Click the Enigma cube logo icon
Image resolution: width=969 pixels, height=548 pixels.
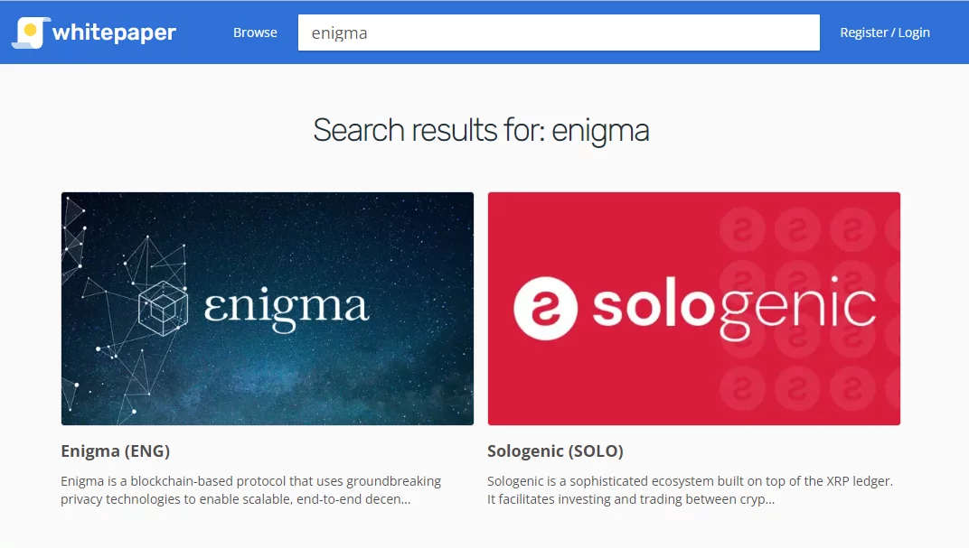tap(163, 307)
